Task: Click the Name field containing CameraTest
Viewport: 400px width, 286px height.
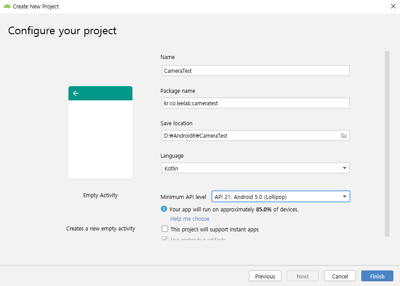Action: (255, 71)
